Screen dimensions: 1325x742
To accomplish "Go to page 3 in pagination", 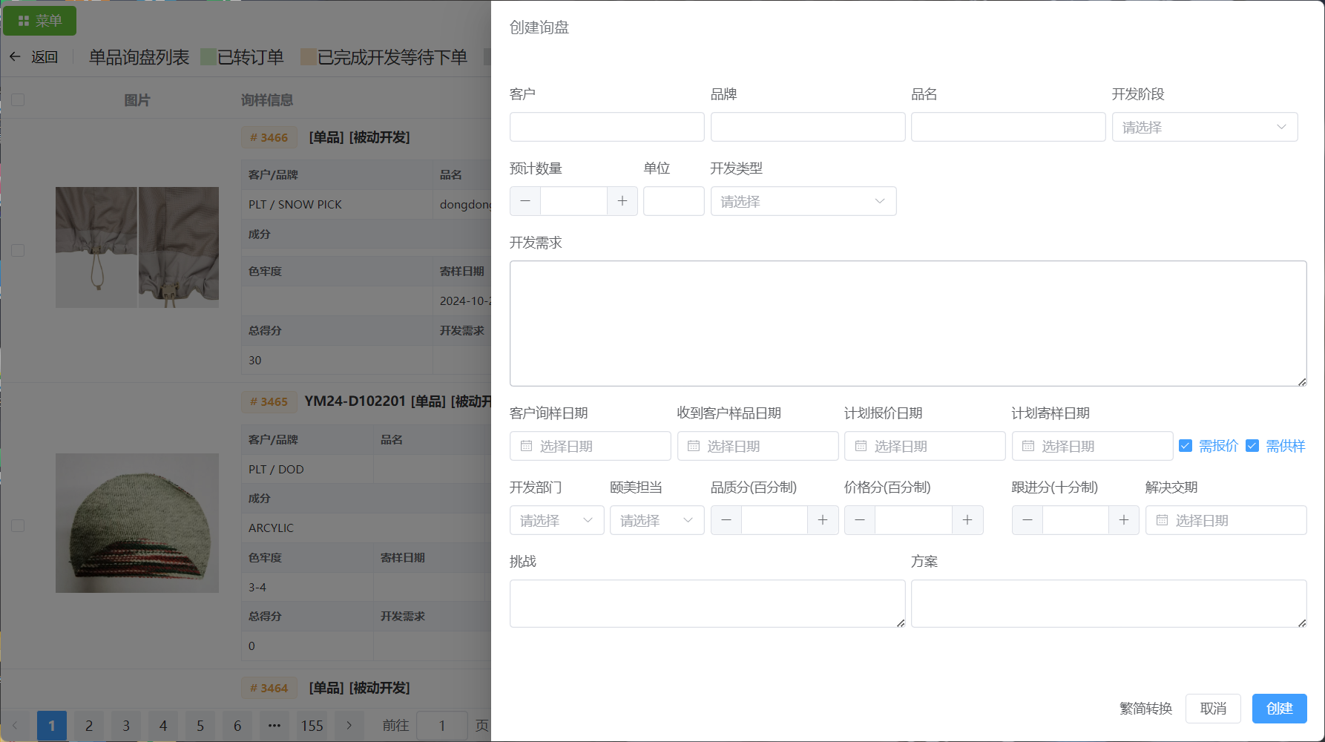I will click(126, 725).
